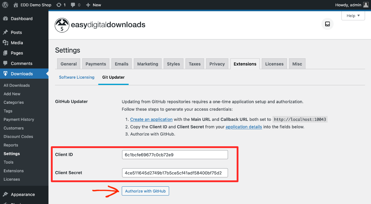The height and width of the screenshot is (204, 371).
Task: Click the Comments icon in sidebar
Action: point(5,63)
